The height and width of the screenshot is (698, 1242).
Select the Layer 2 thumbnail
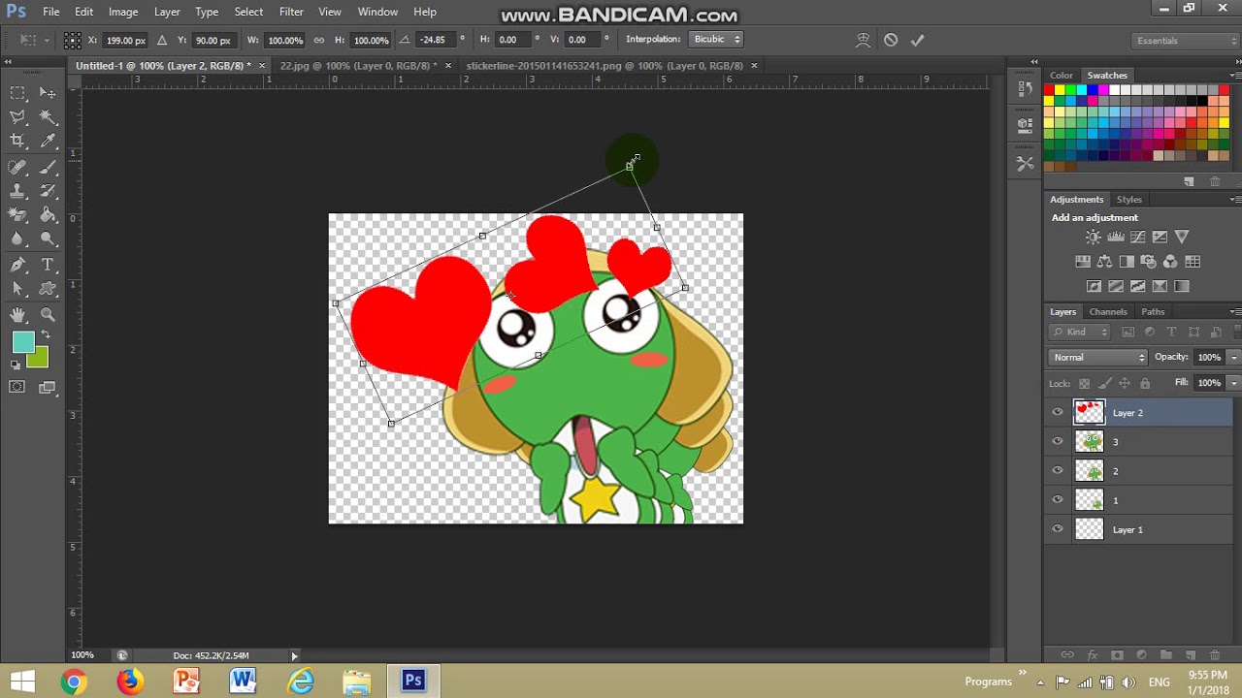click(x=1089, y=412)
